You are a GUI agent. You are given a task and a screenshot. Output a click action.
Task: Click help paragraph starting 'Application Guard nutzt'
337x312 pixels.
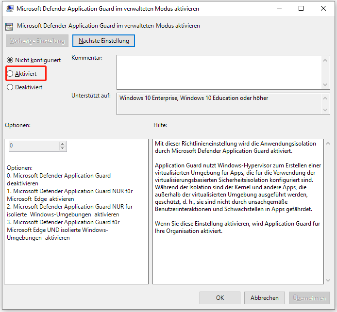238,187
